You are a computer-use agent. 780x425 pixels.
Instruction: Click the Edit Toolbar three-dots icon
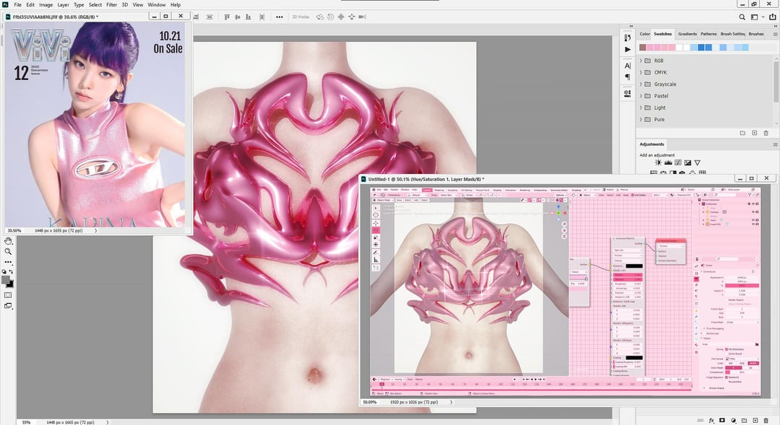9,263
